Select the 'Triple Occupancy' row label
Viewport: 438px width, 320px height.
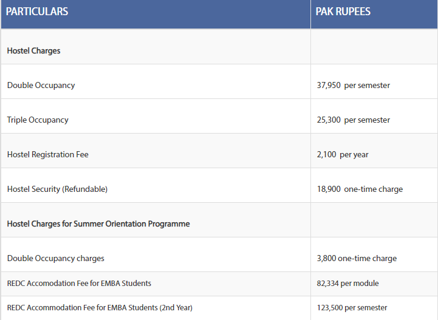click(38, 120)
